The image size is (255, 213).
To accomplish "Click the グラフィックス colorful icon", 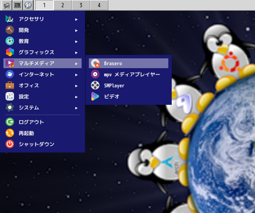I will click(10, 52).
